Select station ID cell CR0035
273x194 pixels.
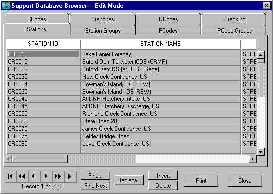pos(43,92)
